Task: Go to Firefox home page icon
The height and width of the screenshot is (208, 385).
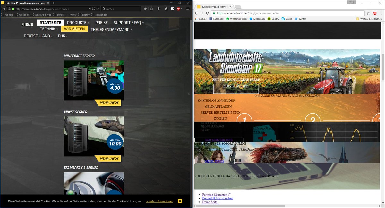Action: pyautogui.click(x=166, y=9)
